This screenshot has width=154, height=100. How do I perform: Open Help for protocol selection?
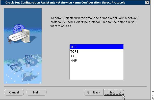36,92
